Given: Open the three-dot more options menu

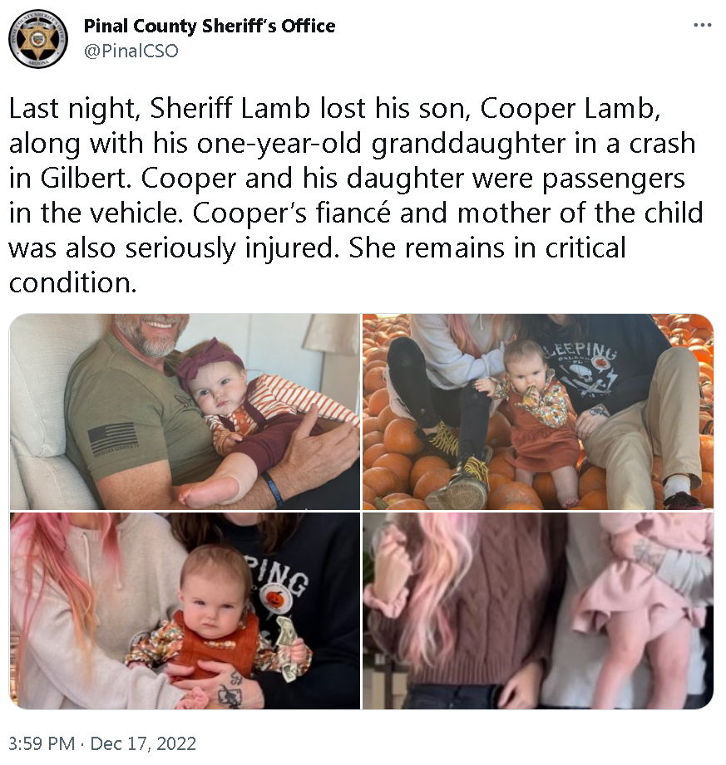Looking at the screenshot, I should 702,26.
